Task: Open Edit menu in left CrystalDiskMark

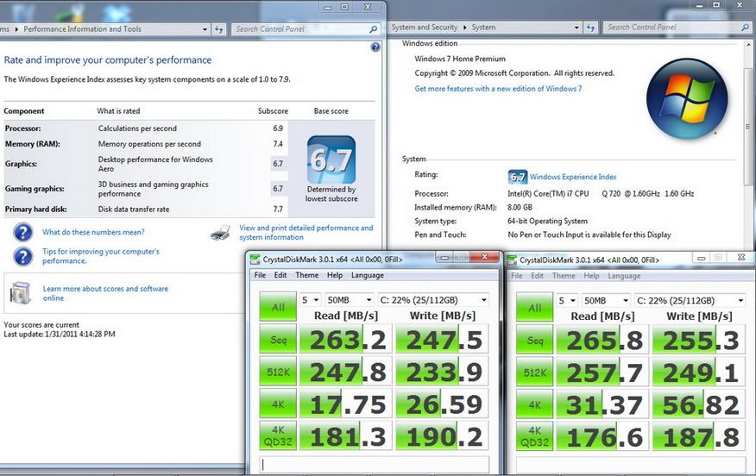Action: tap(280, 275)
